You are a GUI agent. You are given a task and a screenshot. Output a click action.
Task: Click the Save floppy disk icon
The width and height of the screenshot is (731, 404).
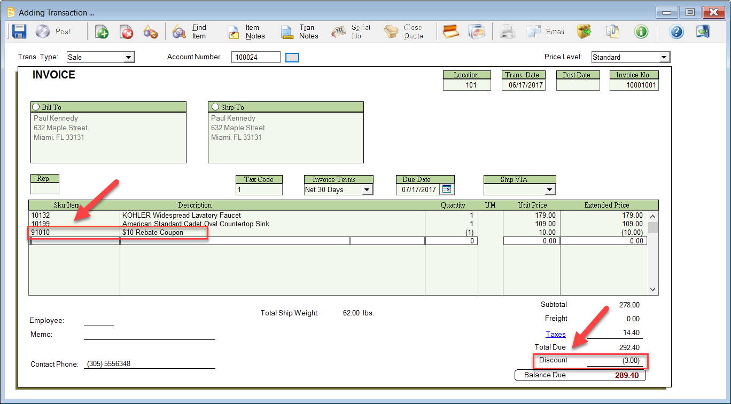(x=19, y=31)
